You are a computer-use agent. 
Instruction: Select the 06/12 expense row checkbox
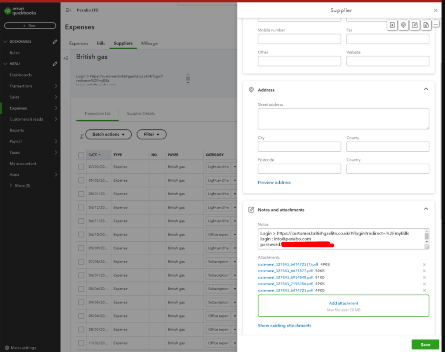(81, 207)
